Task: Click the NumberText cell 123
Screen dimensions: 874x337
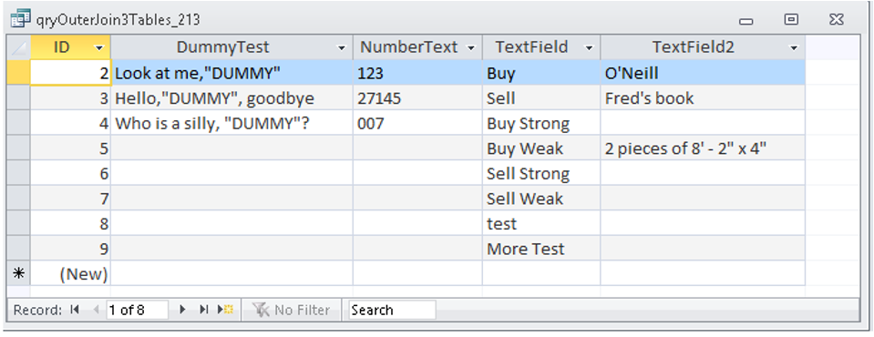Action: click(x=416, y=73)
